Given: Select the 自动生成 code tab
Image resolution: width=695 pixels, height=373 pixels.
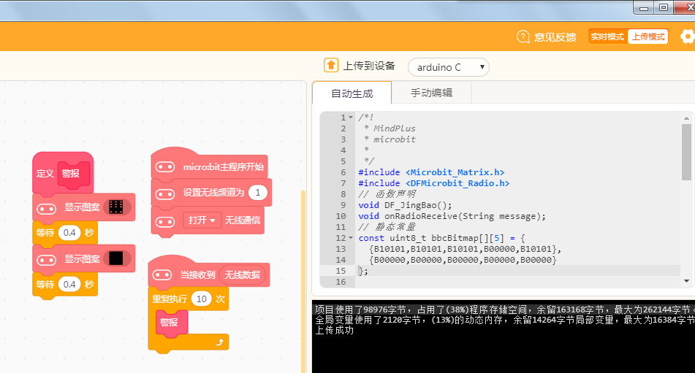Looking at the screenshot, I should [x=352, y=93].
